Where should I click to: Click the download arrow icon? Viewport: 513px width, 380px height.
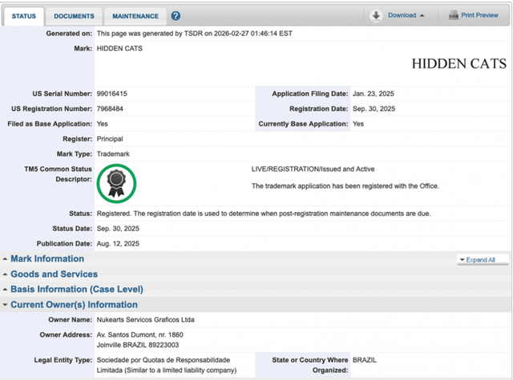coord(376,15)
